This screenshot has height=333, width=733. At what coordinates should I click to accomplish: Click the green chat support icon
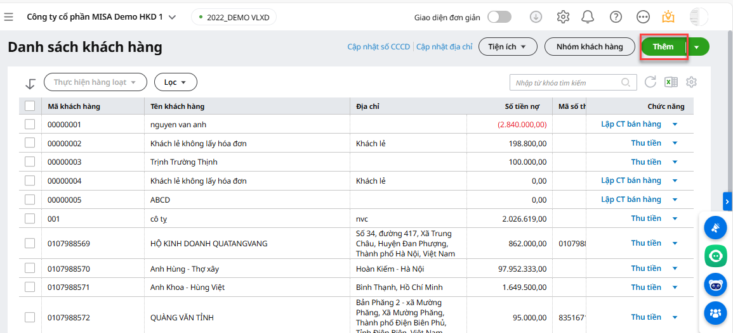click(x=715, y=256)
